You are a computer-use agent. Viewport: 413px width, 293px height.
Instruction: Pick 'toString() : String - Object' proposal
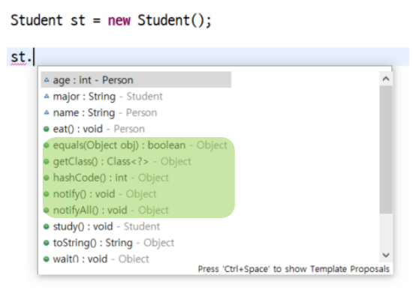tap(109, 243)
